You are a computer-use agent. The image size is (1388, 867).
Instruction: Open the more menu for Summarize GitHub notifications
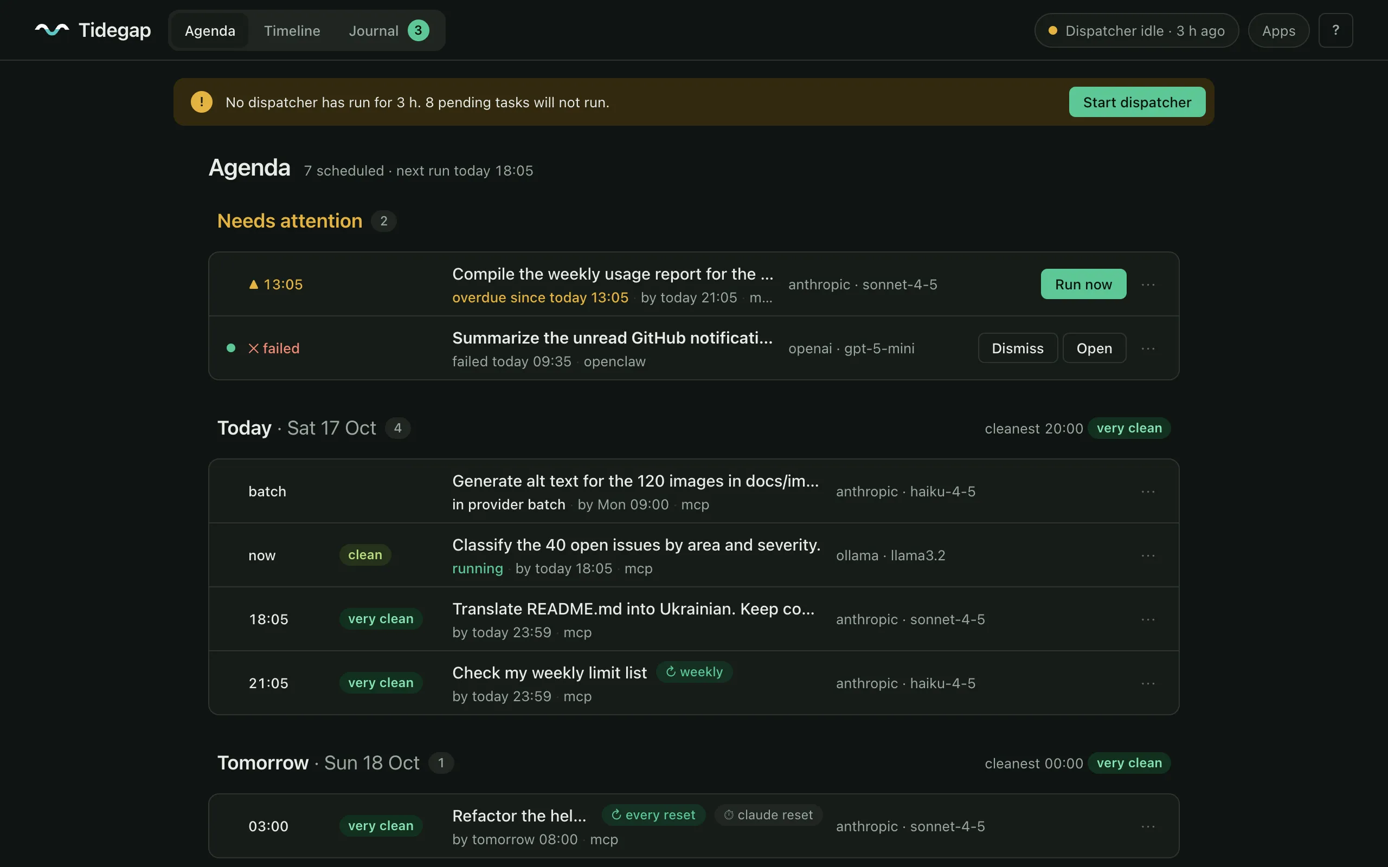click(x=1148, y=348)
